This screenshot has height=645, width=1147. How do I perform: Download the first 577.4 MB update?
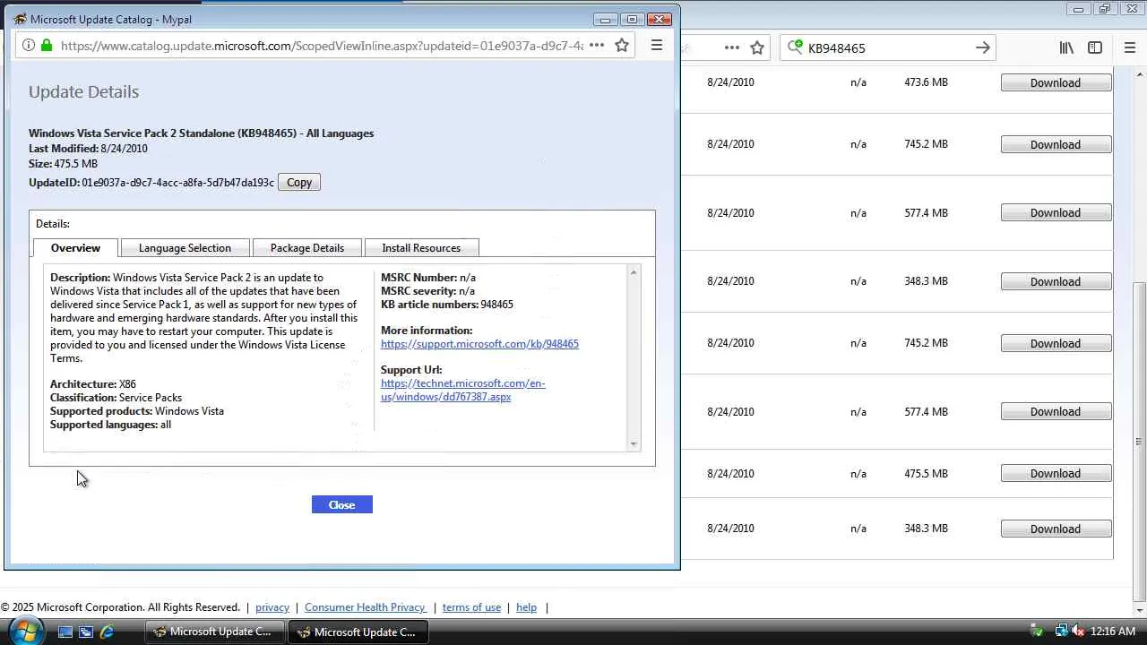(x=1056, y=213)
